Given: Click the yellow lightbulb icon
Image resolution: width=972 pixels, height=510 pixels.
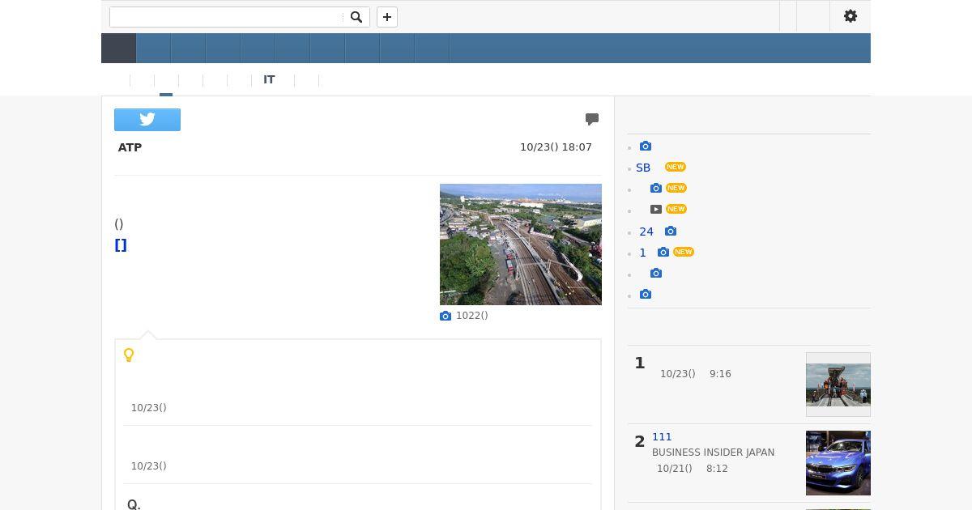Looking at the screenshot, I should point(129,355).
